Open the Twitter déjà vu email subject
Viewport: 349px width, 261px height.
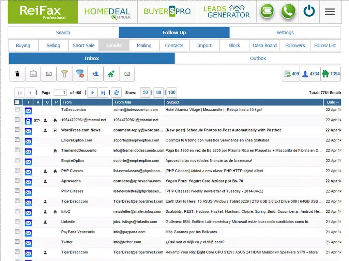195,242
